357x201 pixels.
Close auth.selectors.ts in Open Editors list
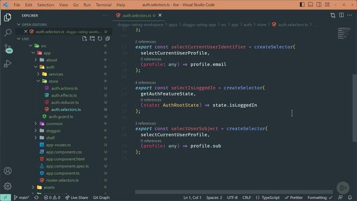[x=26, y=32]
